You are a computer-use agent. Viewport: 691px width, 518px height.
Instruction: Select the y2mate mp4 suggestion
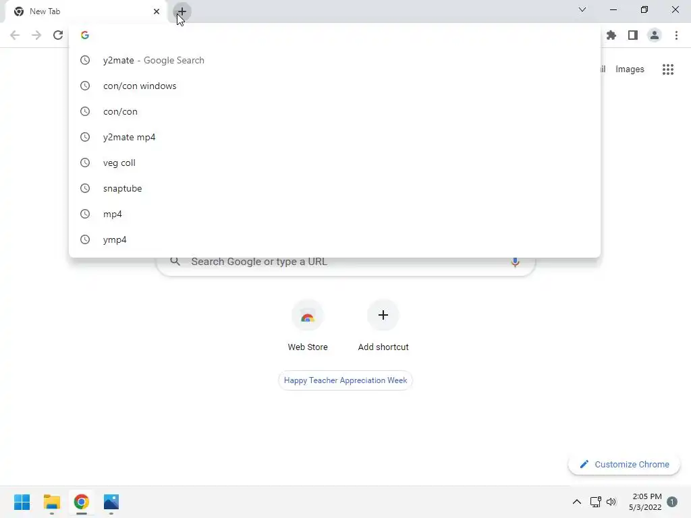tap(335, 137)
